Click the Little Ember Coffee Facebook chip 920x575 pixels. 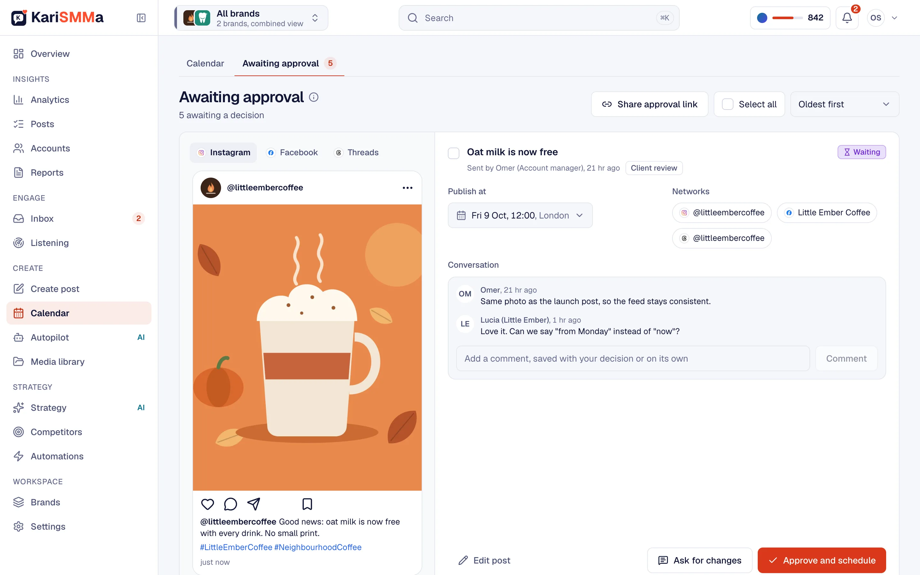[827, 212]
